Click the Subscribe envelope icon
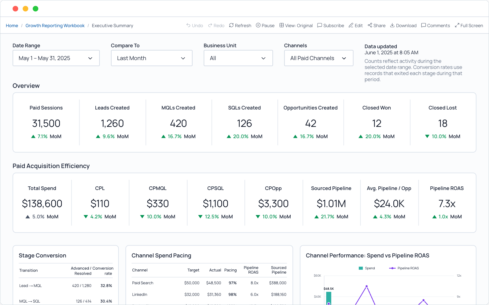 [x=320, y=25]
